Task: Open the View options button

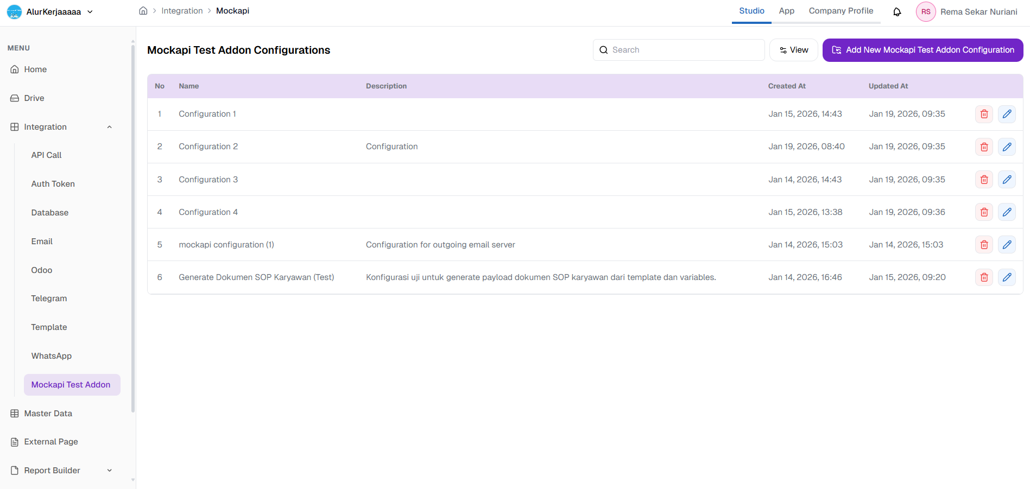Action: (x=793, y=50)
